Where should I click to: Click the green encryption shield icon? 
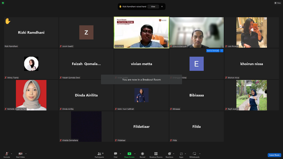click(x=3, y=3)
